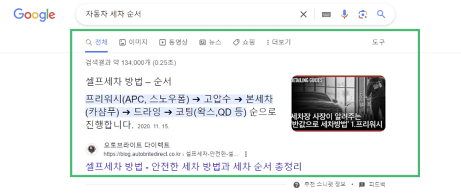
Task: Switch to the 동영상 tab
Action: [x=174, y=42]
